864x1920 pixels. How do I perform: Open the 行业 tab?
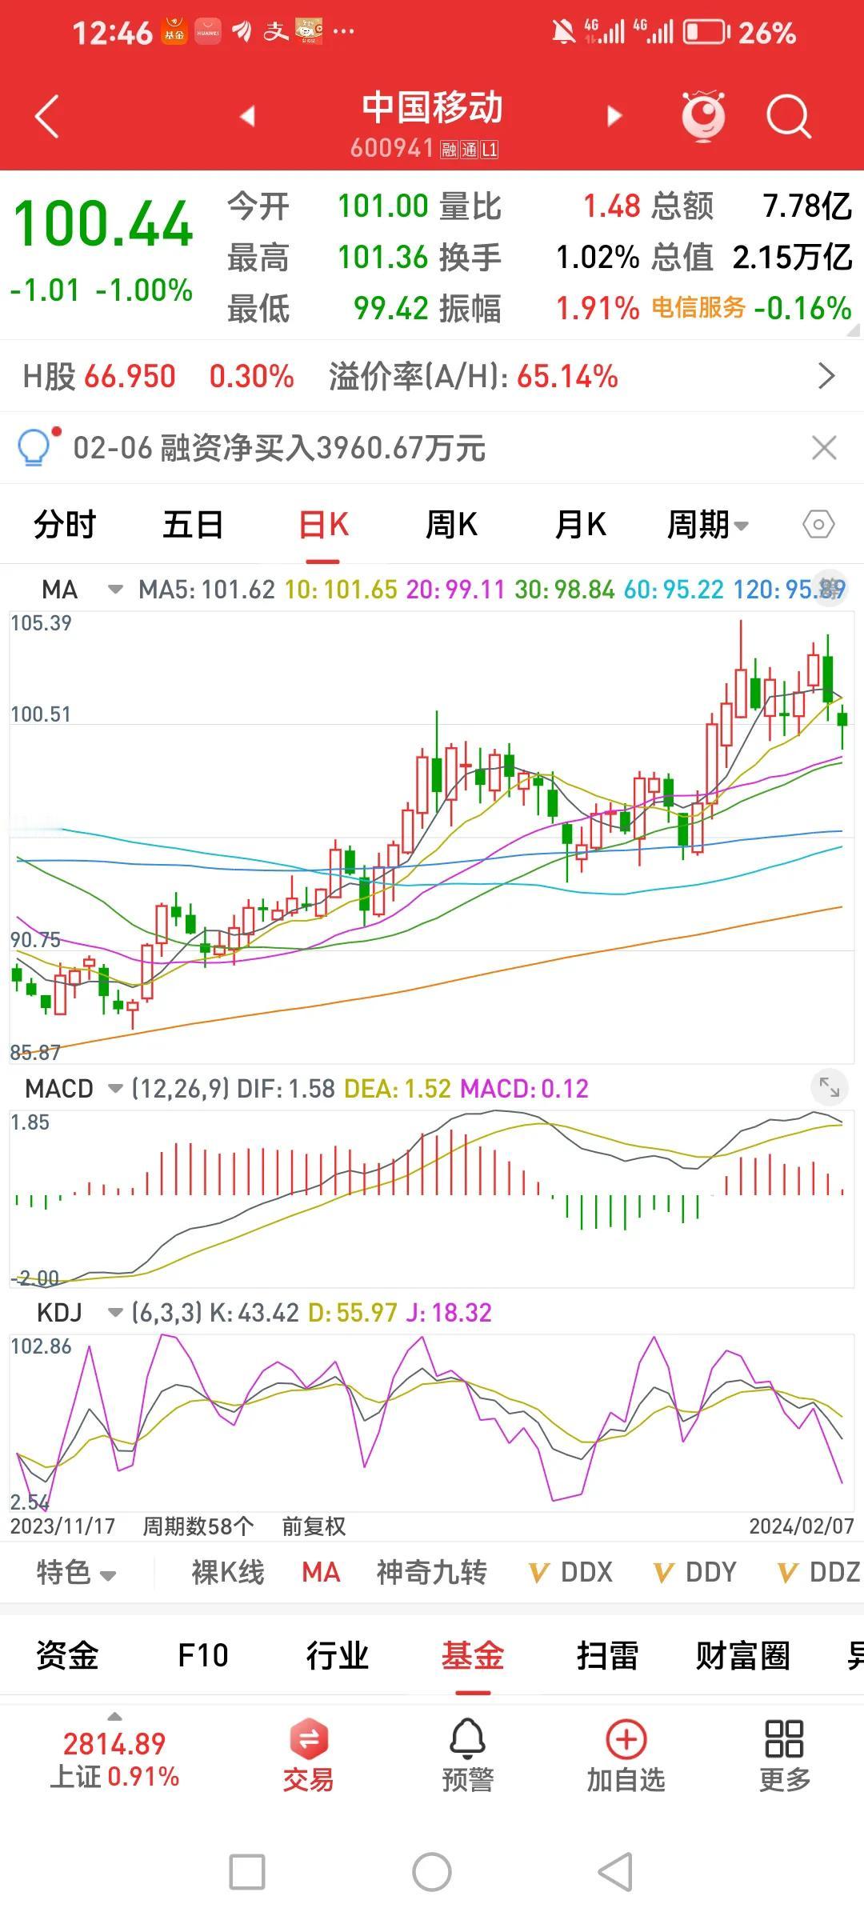coord(338,1655)
